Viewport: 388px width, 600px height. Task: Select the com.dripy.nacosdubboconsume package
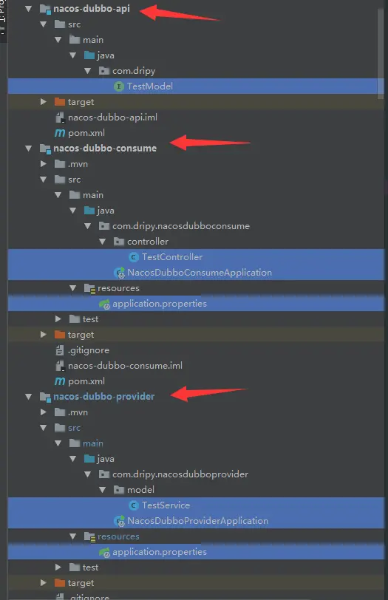point(180,226)
